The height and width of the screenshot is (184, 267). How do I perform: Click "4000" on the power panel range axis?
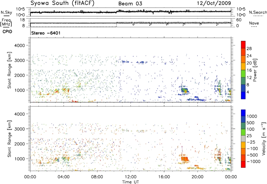pyautogui.click(x=19, y=46)
